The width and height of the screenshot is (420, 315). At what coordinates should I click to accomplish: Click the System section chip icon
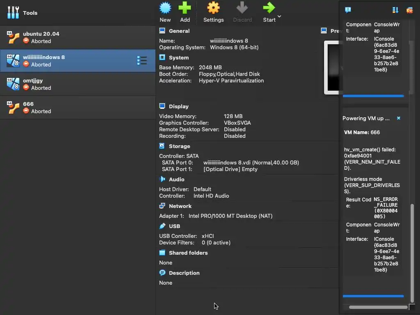[x=162, y=57]
